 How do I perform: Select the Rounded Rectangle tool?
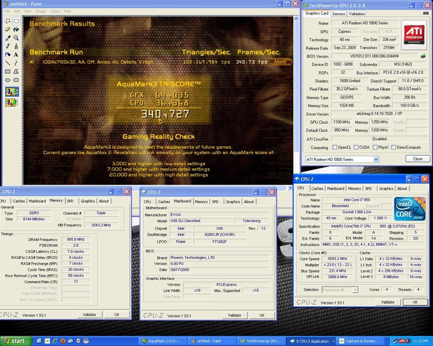16,80
